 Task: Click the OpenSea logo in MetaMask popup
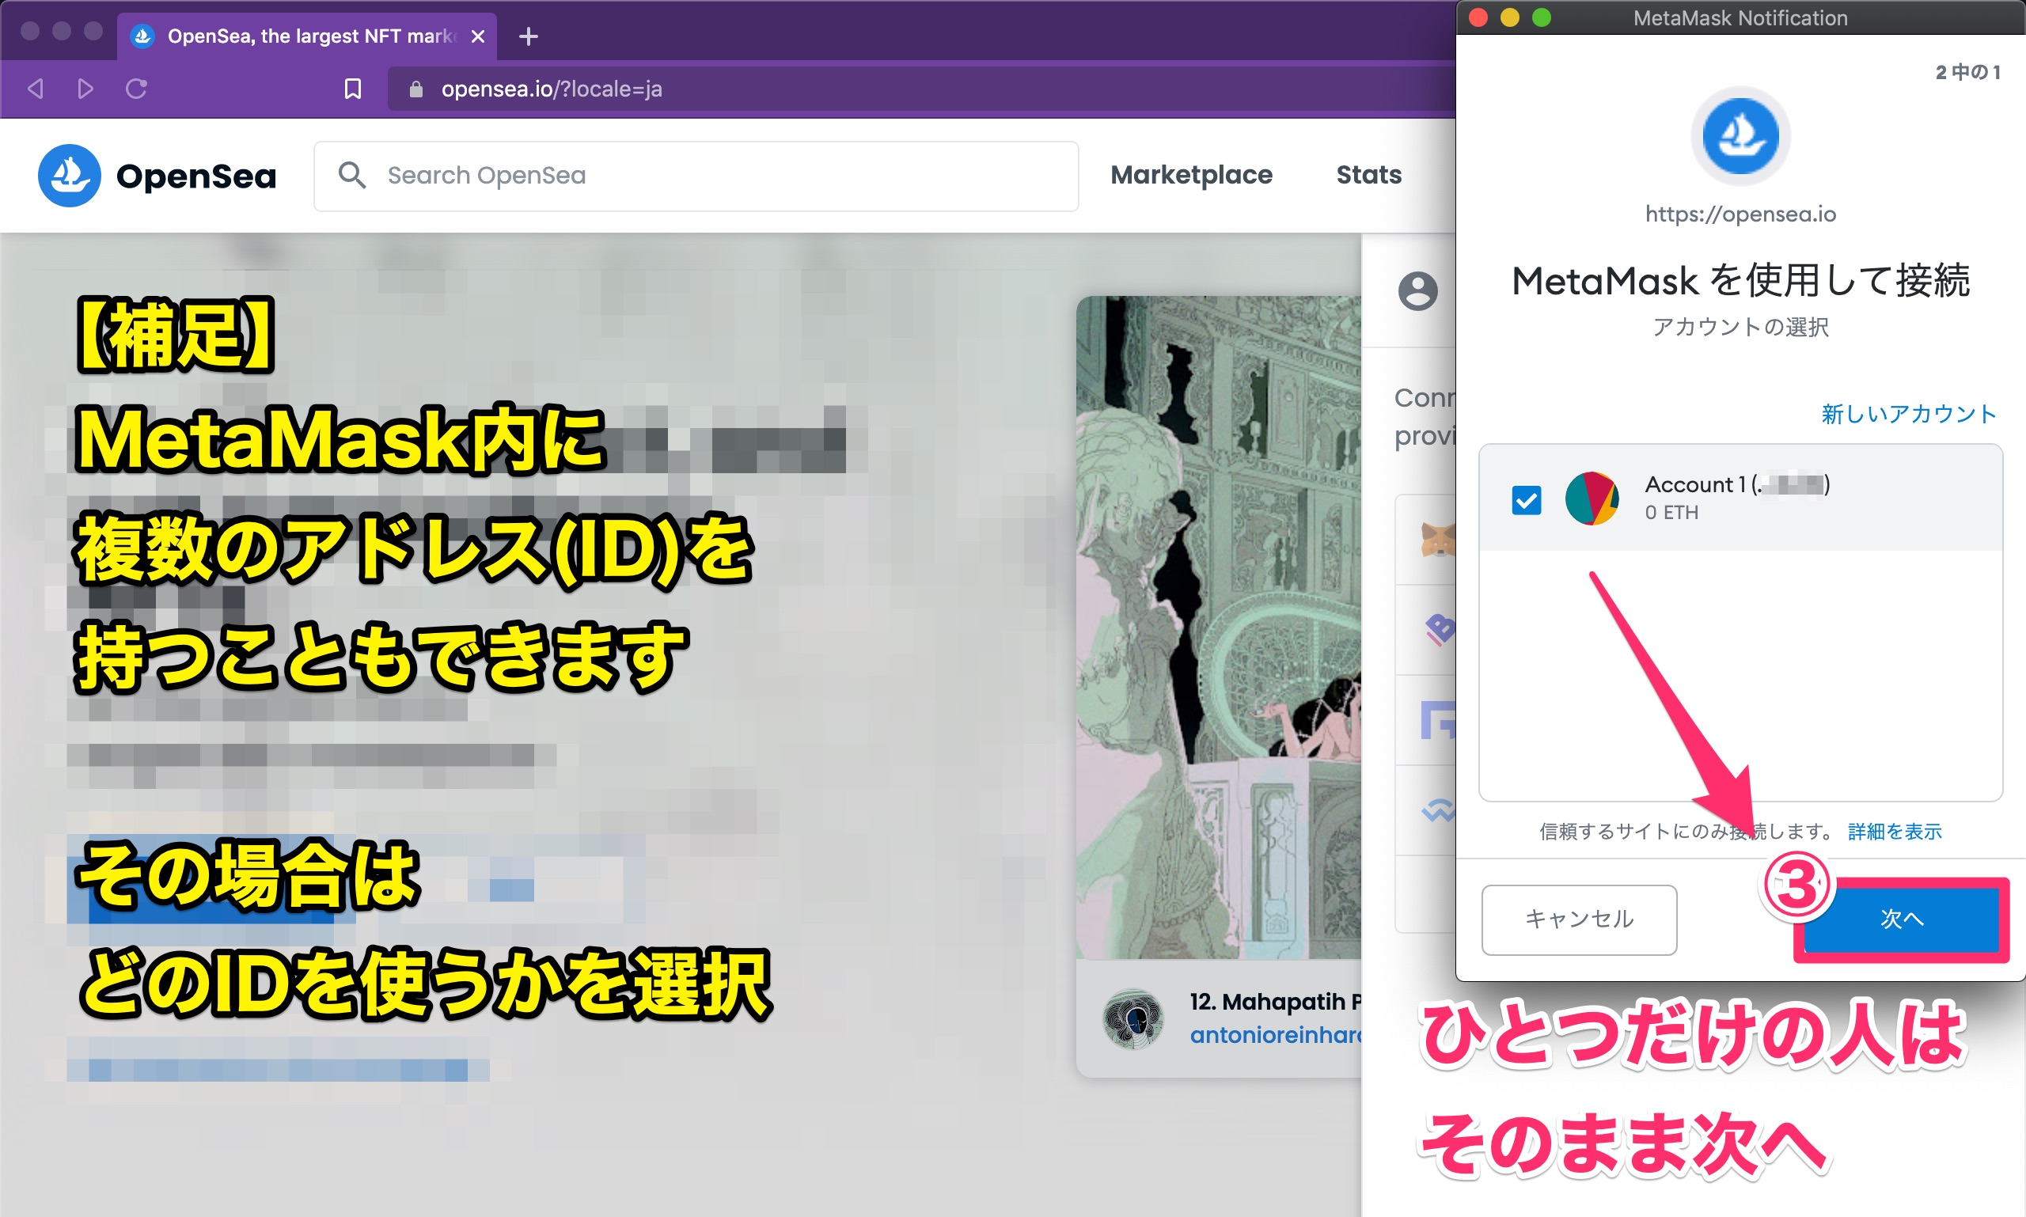coord(1740,136)
